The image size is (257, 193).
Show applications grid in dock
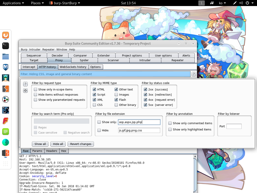point(5,164)
